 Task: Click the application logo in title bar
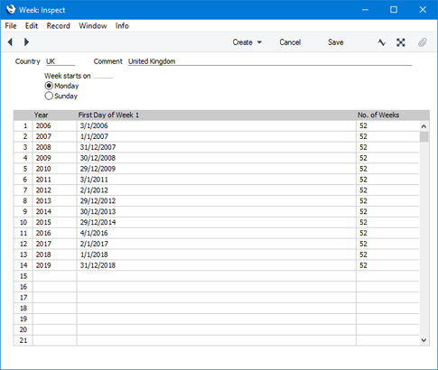pos(10,10)
